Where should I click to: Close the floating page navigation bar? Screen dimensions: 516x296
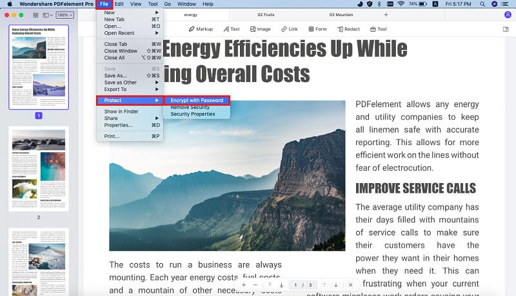(x=350, y=285)
